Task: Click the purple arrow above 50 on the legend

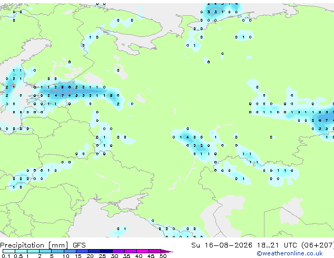Action: coord(167,251)
